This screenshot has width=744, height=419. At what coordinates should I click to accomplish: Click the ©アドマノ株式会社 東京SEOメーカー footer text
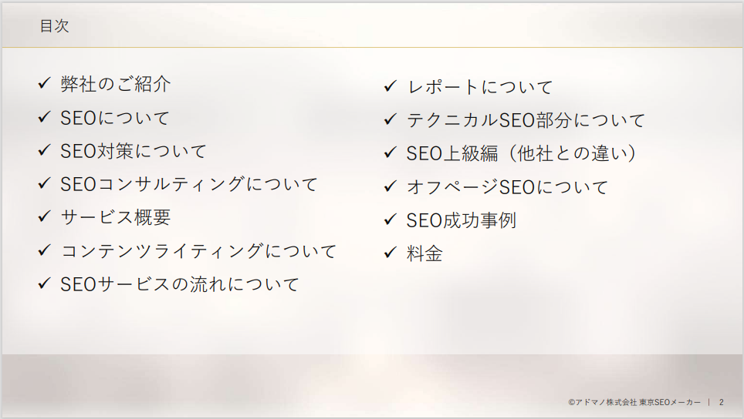click(x=634, y=402)
